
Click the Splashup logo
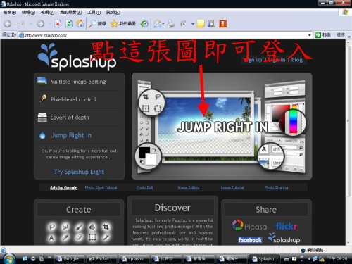(x=77, y=57)
